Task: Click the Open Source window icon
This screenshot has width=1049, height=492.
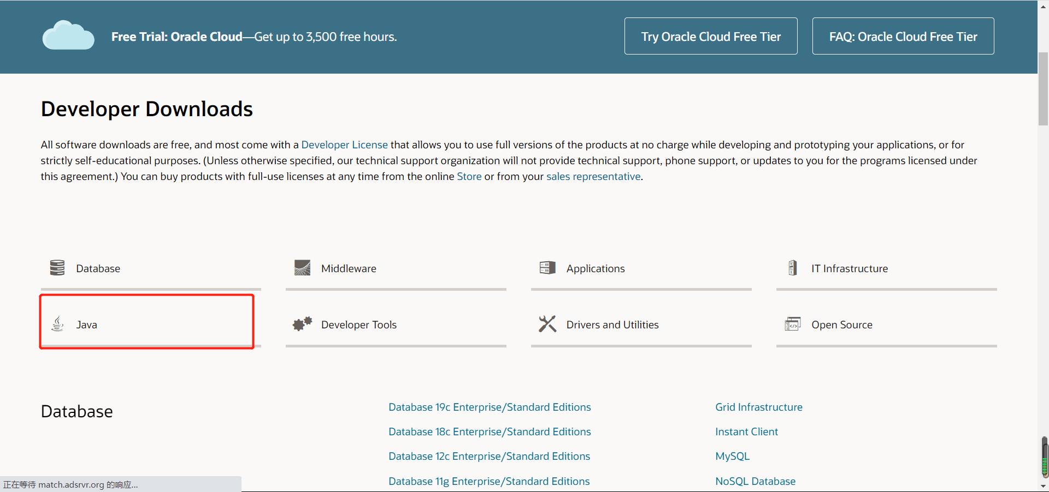Action: (x=793, y=324)
